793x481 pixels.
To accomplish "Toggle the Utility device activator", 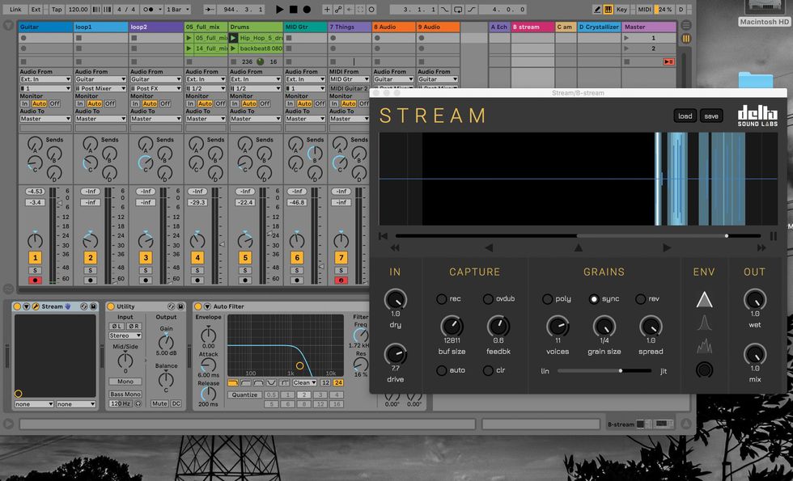I will pyautogui.click(x=110, y=306).
